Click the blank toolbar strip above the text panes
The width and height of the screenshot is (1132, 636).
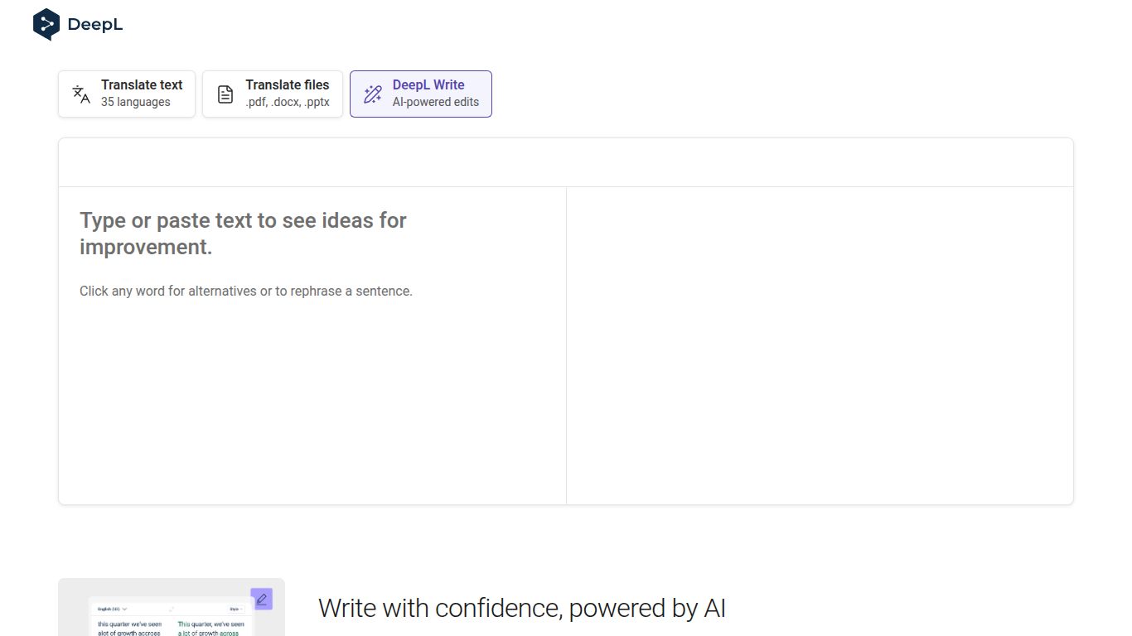click(x=565, y=162)
